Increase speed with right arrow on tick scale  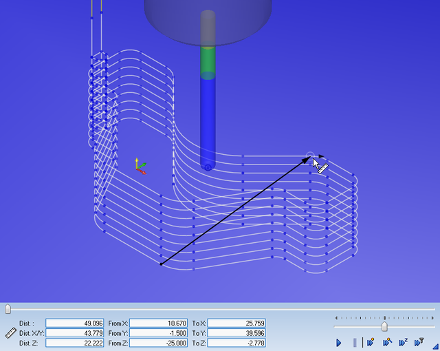coord(432,318)
